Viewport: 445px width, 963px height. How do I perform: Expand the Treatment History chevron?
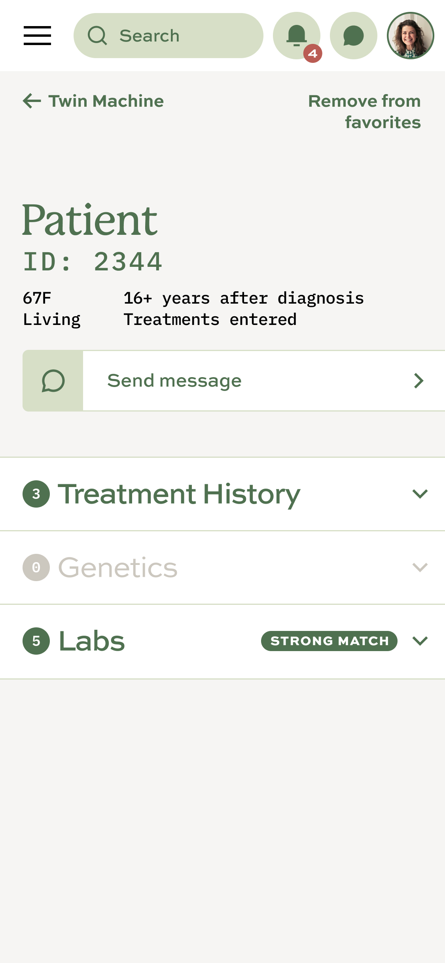click(x=420, y=494)
